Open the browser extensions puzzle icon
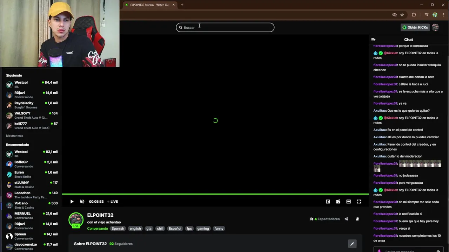The height and width of the screenshot is (252, 449). (x=414, y=15)
